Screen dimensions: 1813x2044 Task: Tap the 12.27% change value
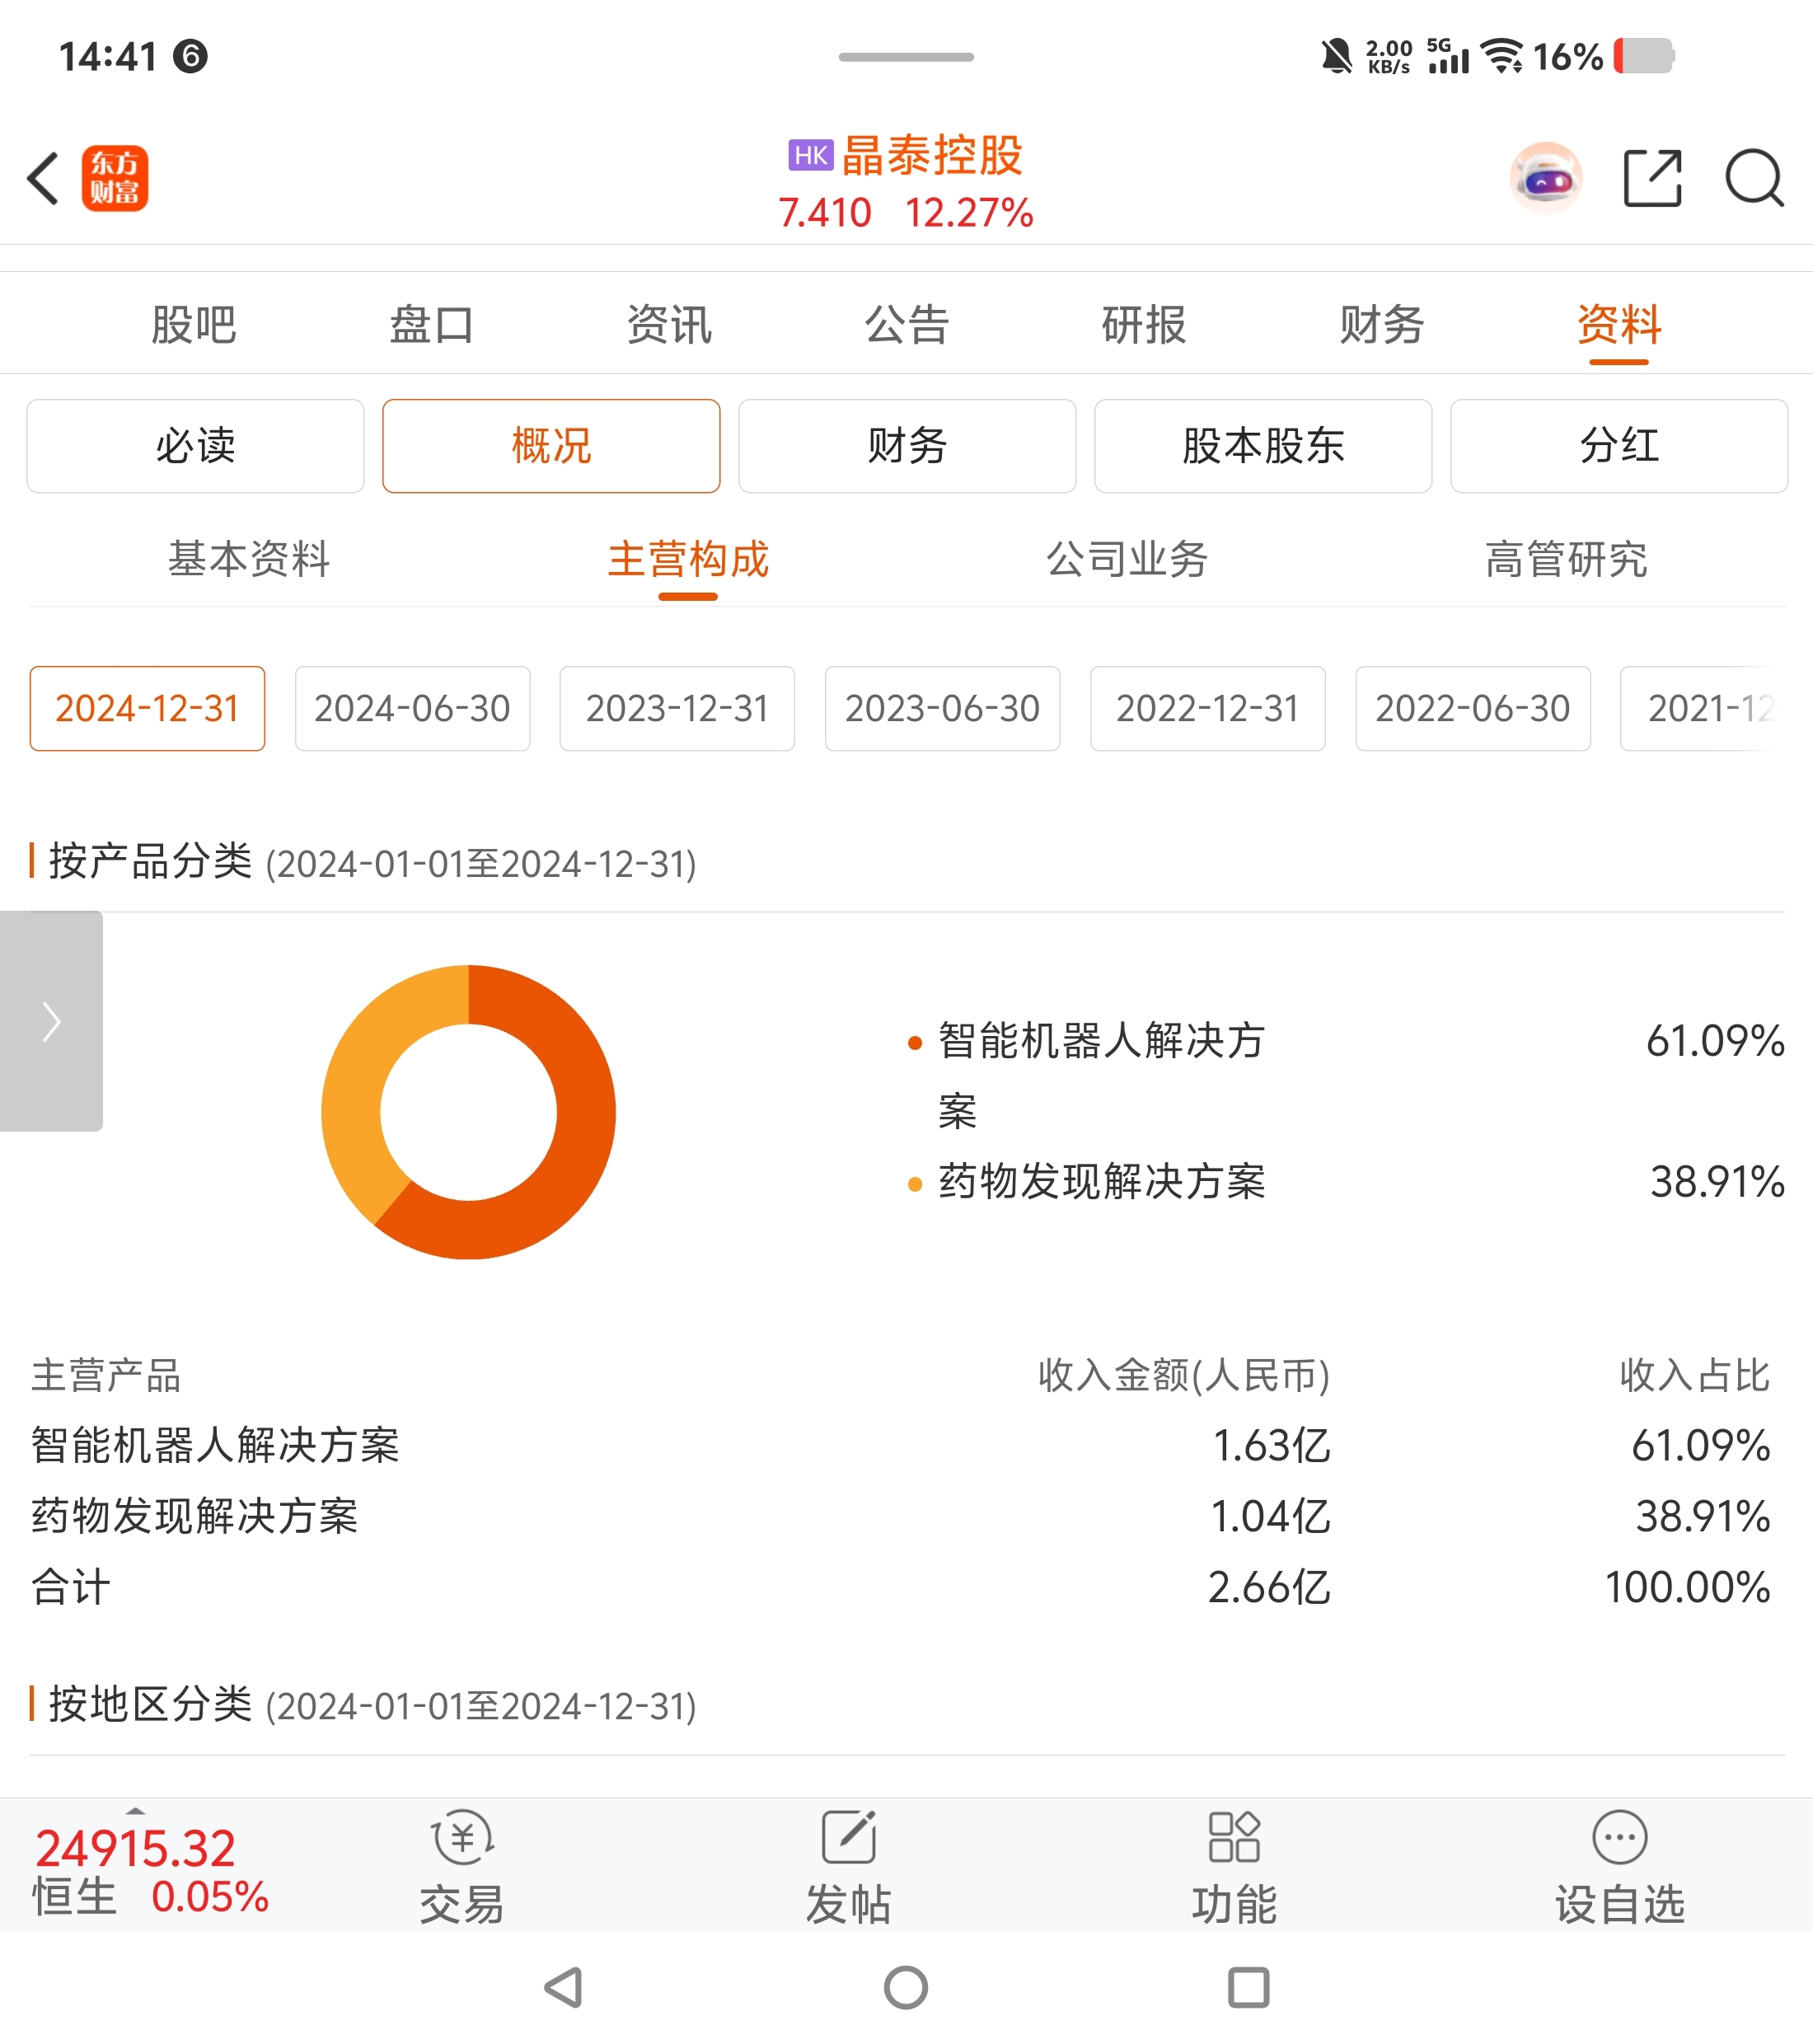pyautogui.click(x=969, y=213)
